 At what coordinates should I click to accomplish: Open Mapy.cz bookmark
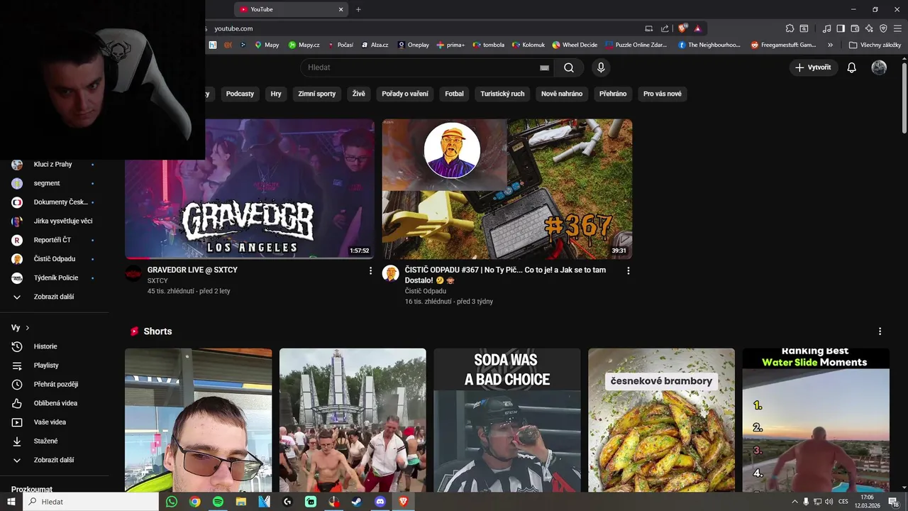click(304, 45)
